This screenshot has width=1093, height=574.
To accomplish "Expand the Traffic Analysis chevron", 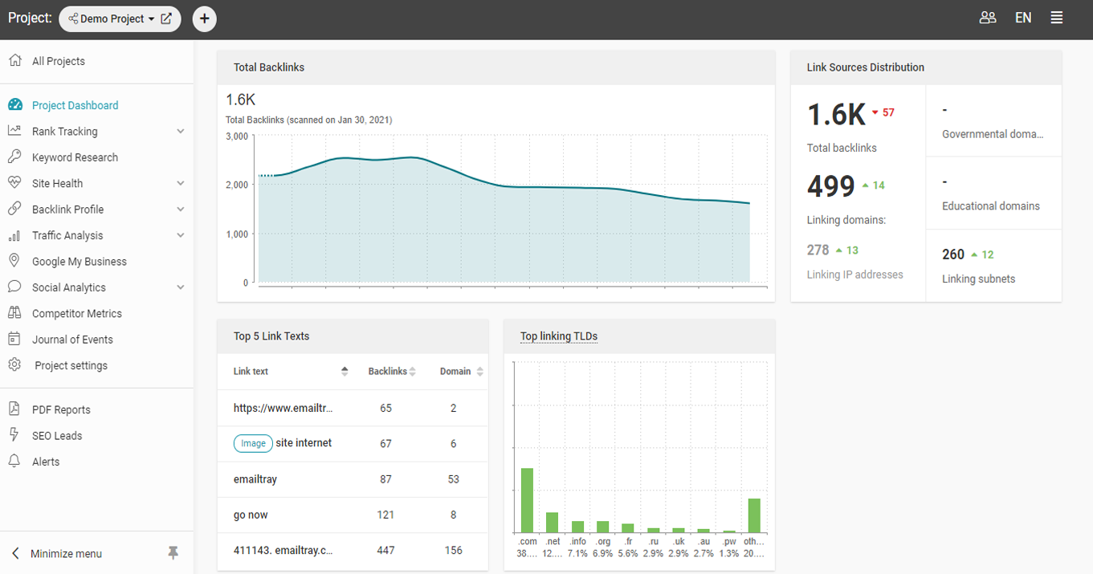I will [181, 235].
